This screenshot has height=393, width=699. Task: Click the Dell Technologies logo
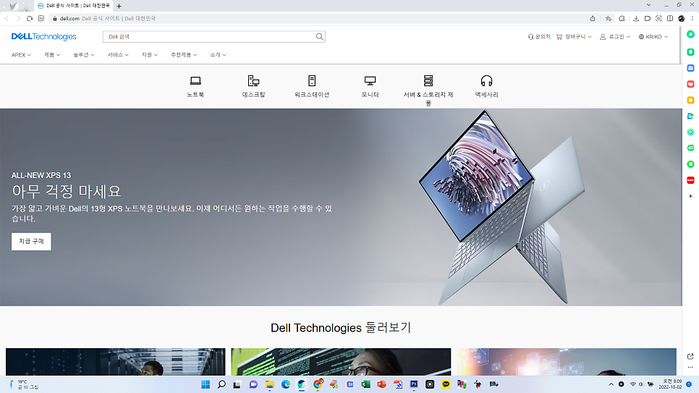[43, 37]
